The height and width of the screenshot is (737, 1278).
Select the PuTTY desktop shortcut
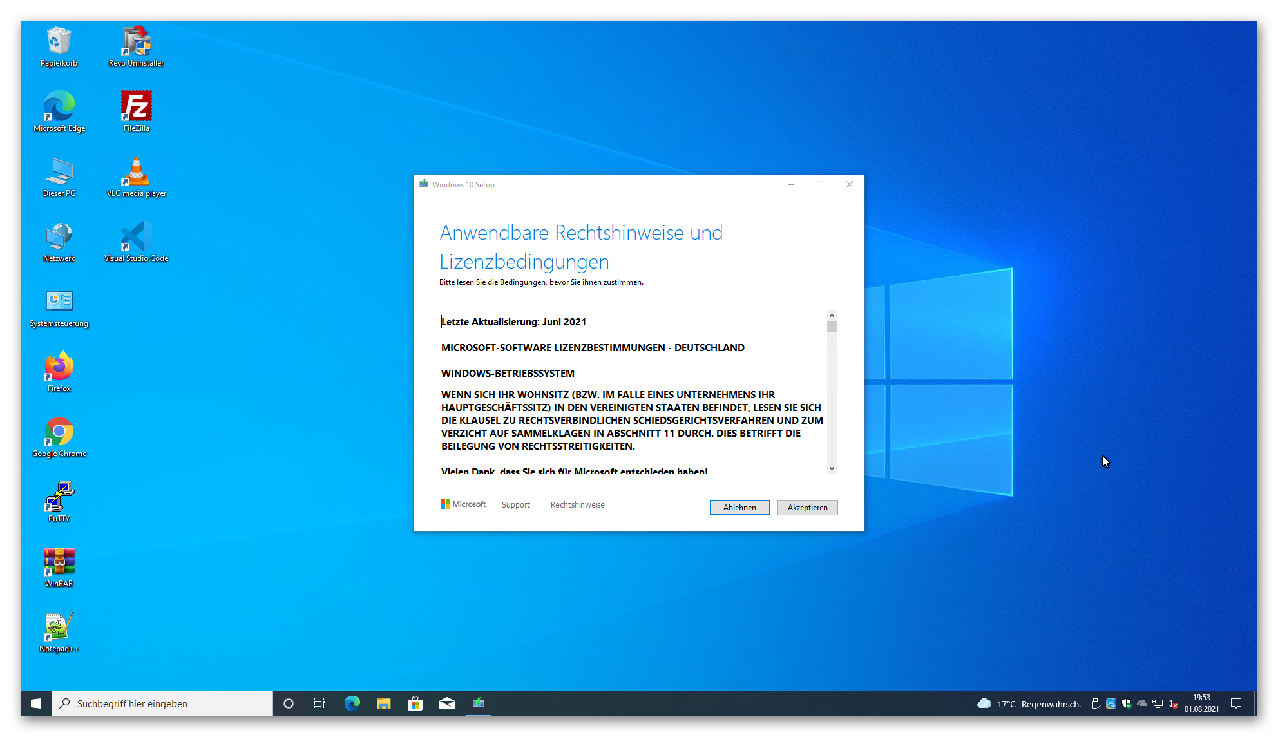[x=59, y=502]
